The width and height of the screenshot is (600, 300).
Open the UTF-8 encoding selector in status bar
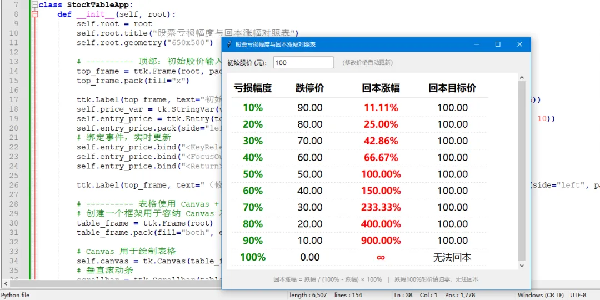click(578, 296)
